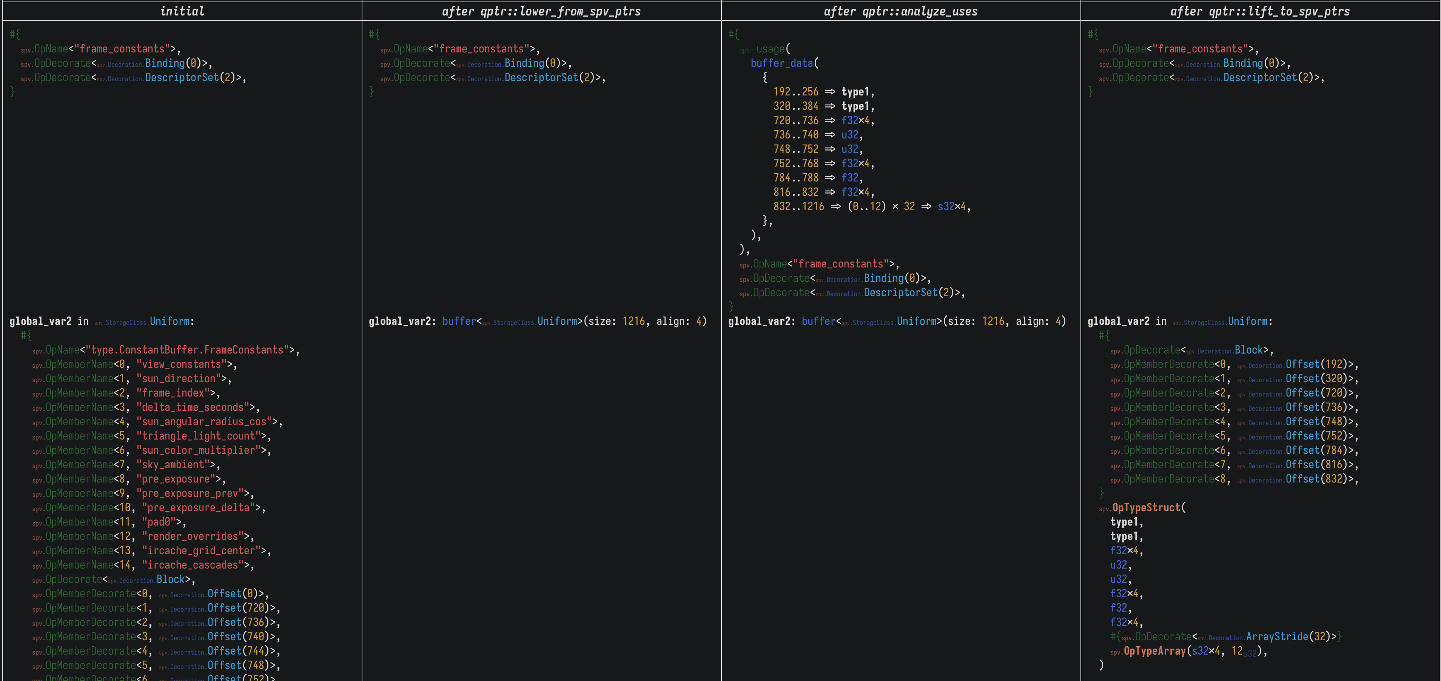Click global_var2 buffer line in lower_from_spv_ptrs column

click(x=538, y=321)
